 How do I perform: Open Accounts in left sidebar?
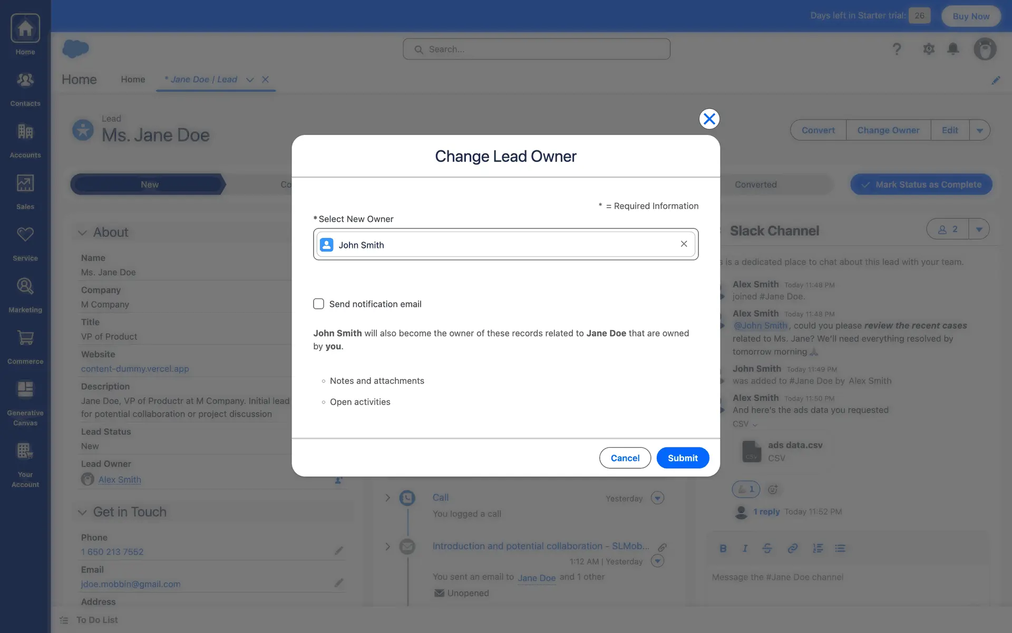25,140
